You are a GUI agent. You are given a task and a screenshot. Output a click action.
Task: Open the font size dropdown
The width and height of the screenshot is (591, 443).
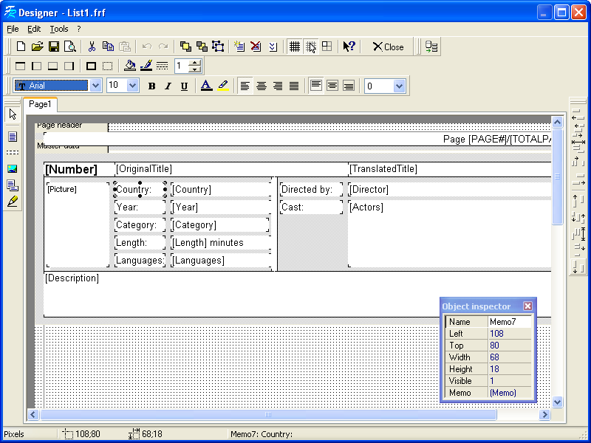tap(132, 86)
